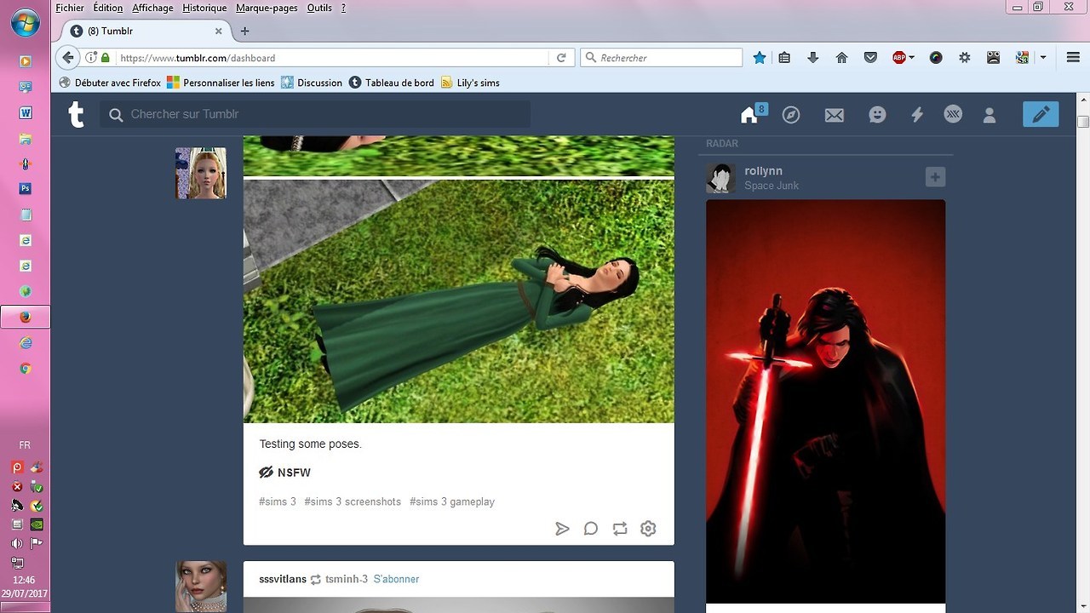Click the S'abonner link
Image resolution: width=1090 pixels, height=613 pixels.
tap(396, 579)
